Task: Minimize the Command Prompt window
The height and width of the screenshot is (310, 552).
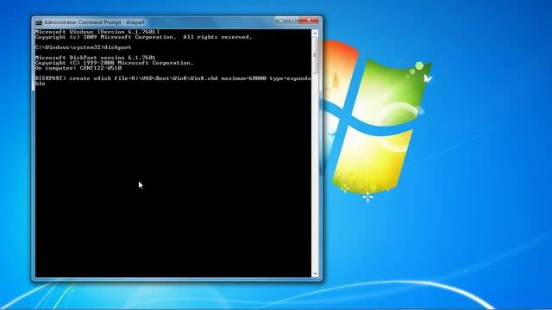Action: (x=281, y=21)
